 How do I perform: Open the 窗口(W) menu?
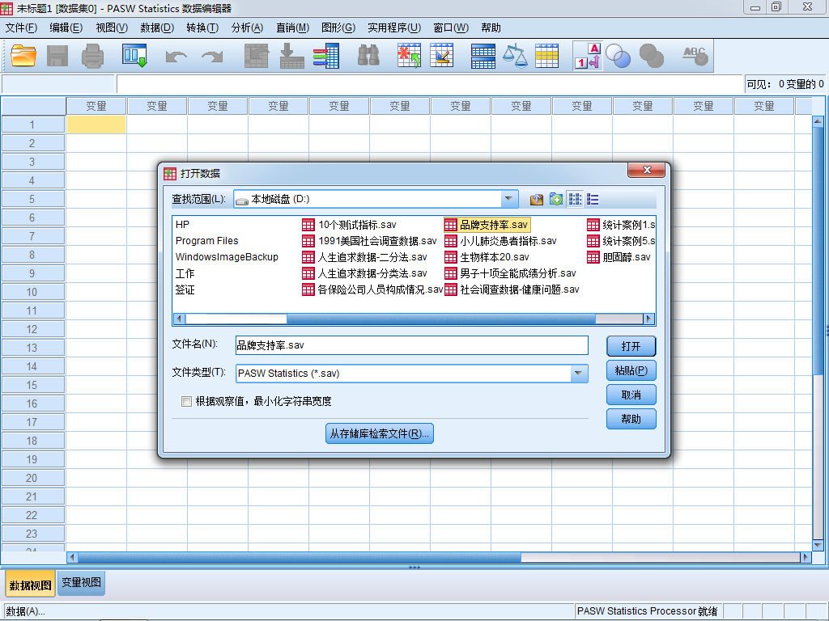[451, 27]
